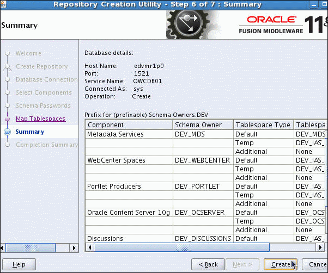The image size is (328, 273).
Task: Select the Summary step in the navigation
Action: click(30, 132)
